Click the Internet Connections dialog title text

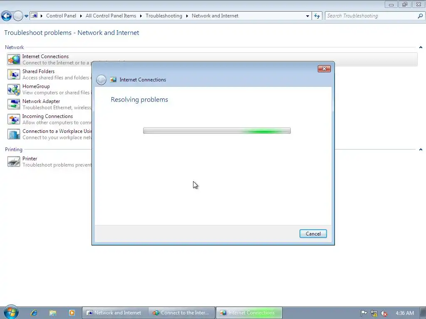coord(143,79)
